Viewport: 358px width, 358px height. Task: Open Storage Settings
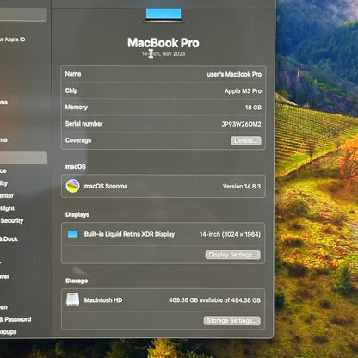232,321
